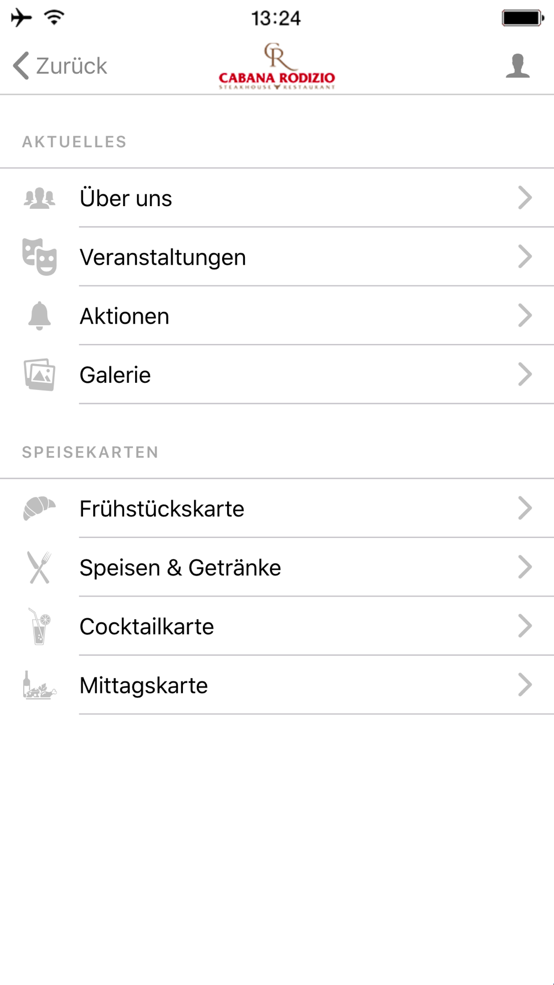Go back with the Zurück button
Screen dimensions: 554x985
(x=60, y=66)
